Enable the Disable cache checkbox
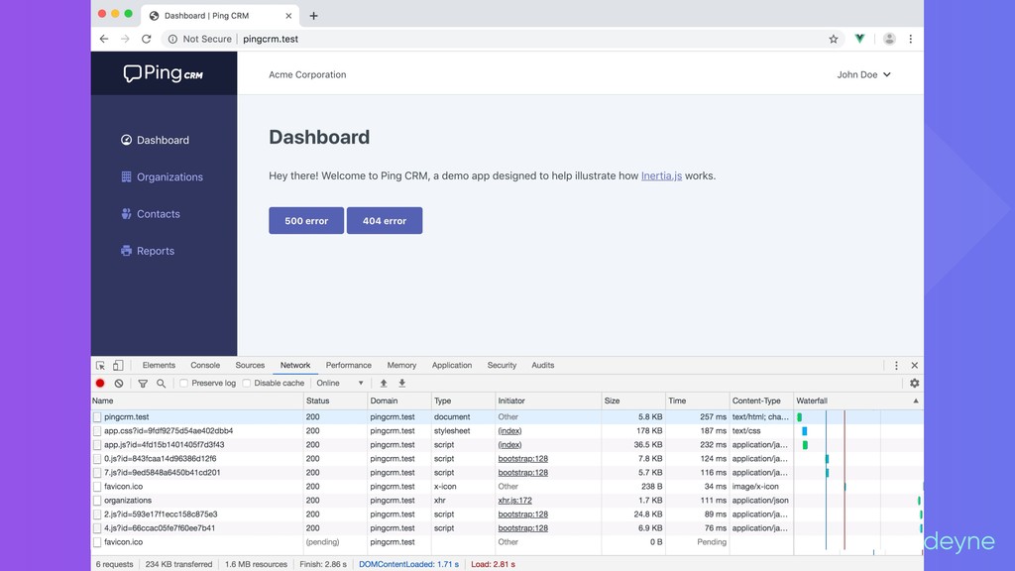Image resolution: width=1015 pixels, height=571 pixels. [247, 384]
